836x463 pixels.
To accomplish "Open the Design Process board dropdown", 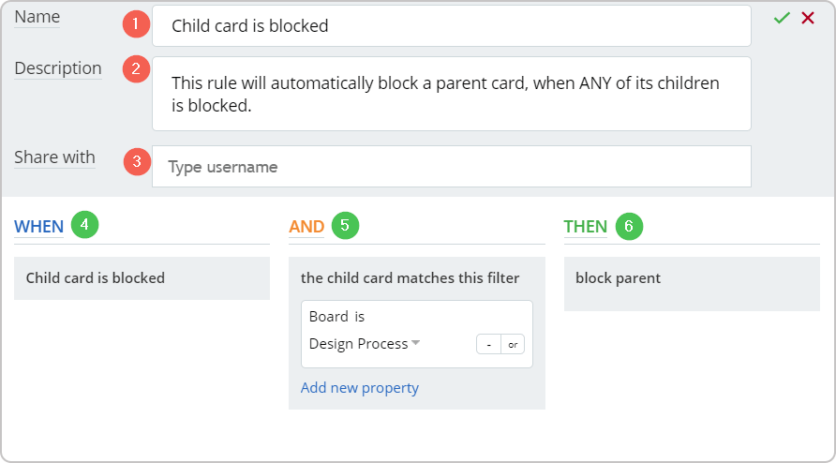I will (365, 344).
